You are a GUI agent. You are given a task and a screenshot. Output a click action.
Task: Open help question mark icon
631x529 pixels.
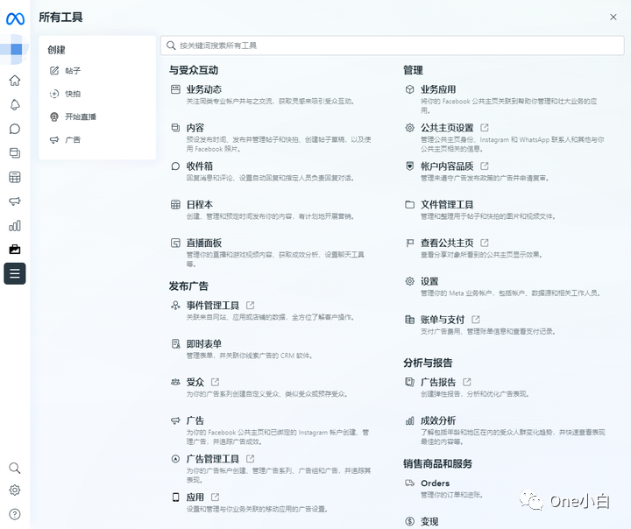[x=15, y=514]
